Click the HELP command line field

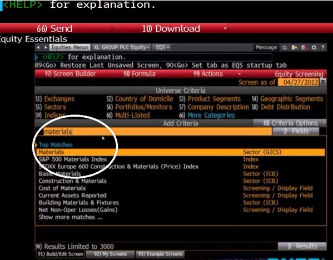[x=153, y=57]
